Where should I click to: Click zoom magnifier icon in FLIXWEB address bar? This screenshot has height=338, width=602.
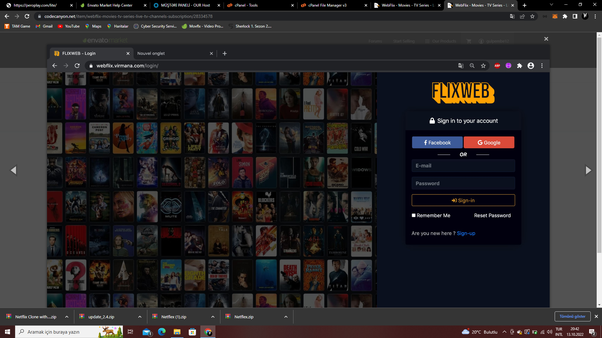pyautogui.click(x=472, y=66)
